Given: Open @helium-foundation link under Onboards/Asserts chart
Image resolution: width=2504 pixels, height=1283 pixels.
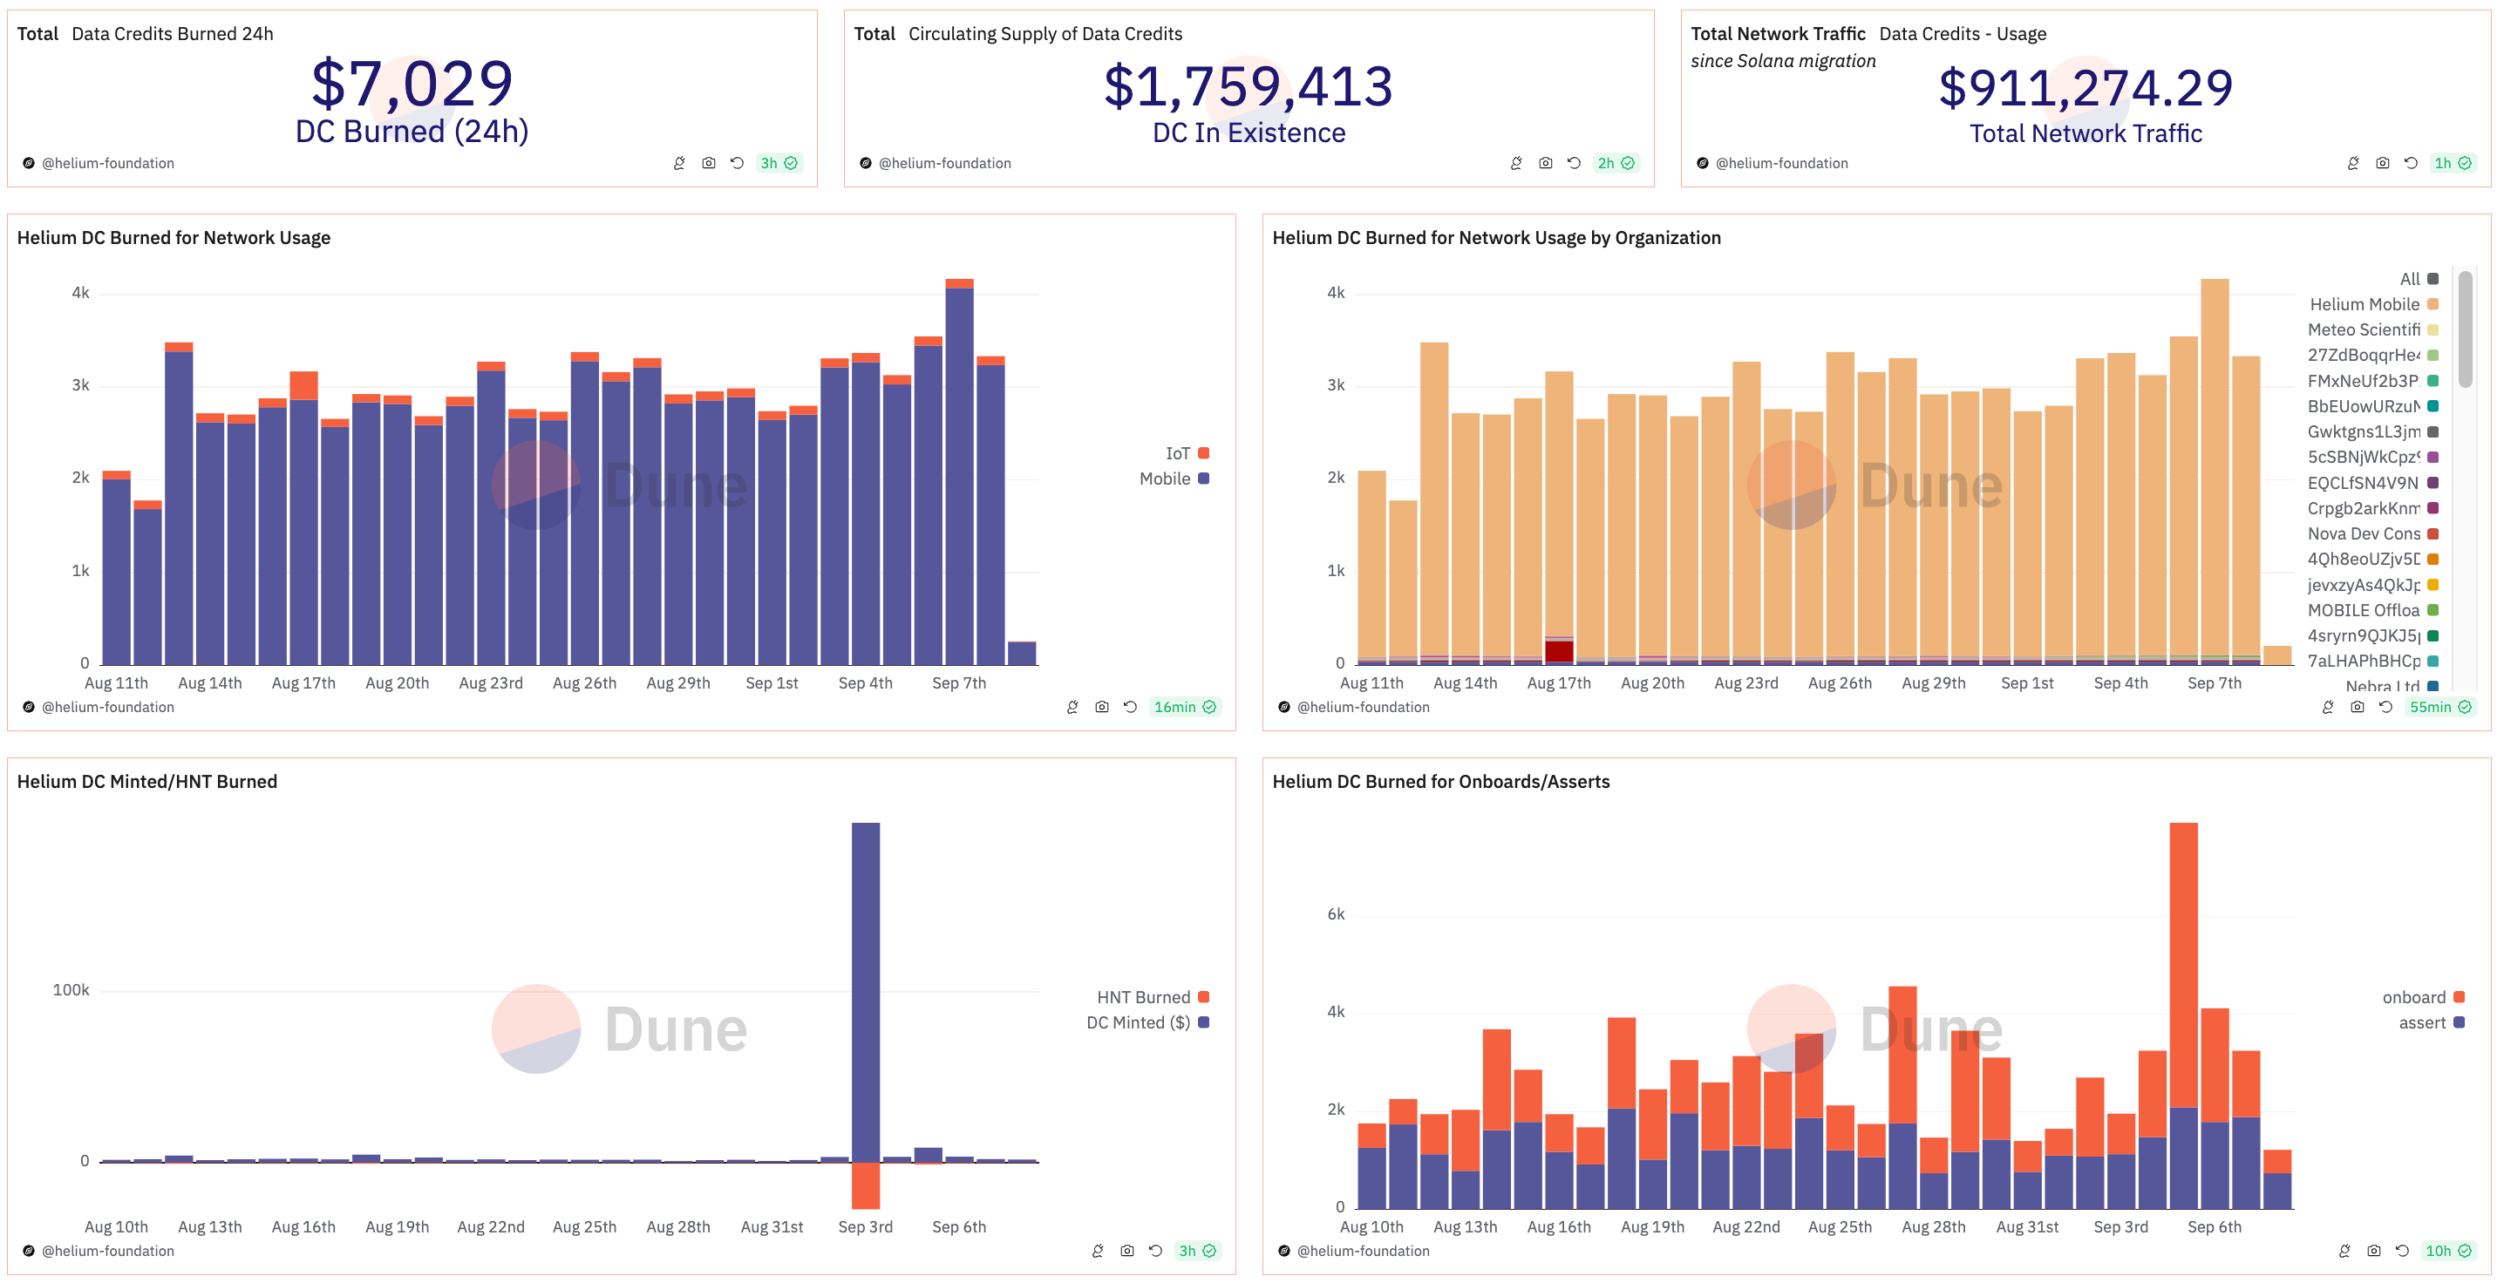Looking at the screenshot, I should pos(1363,1251).
